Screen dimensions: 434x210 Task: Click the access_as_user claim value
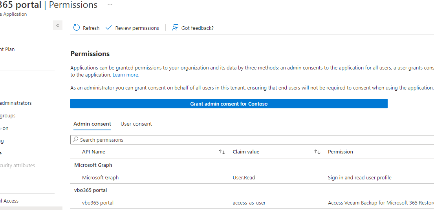249,203
